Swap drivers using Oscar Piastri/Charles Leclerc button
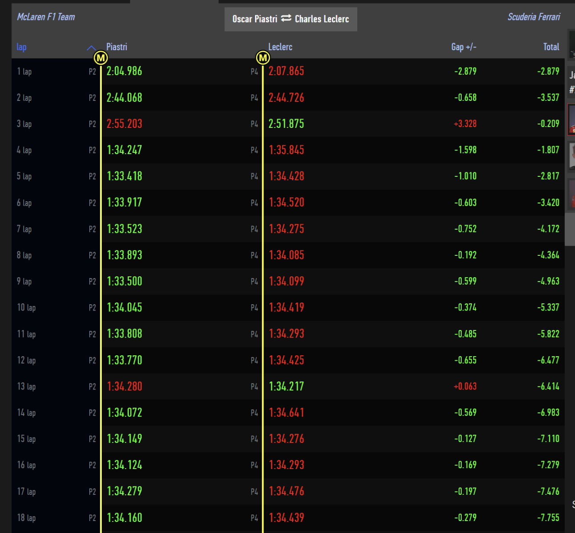Image resolution: width=575 pixels, height=533 pixels. click(291, 19)
